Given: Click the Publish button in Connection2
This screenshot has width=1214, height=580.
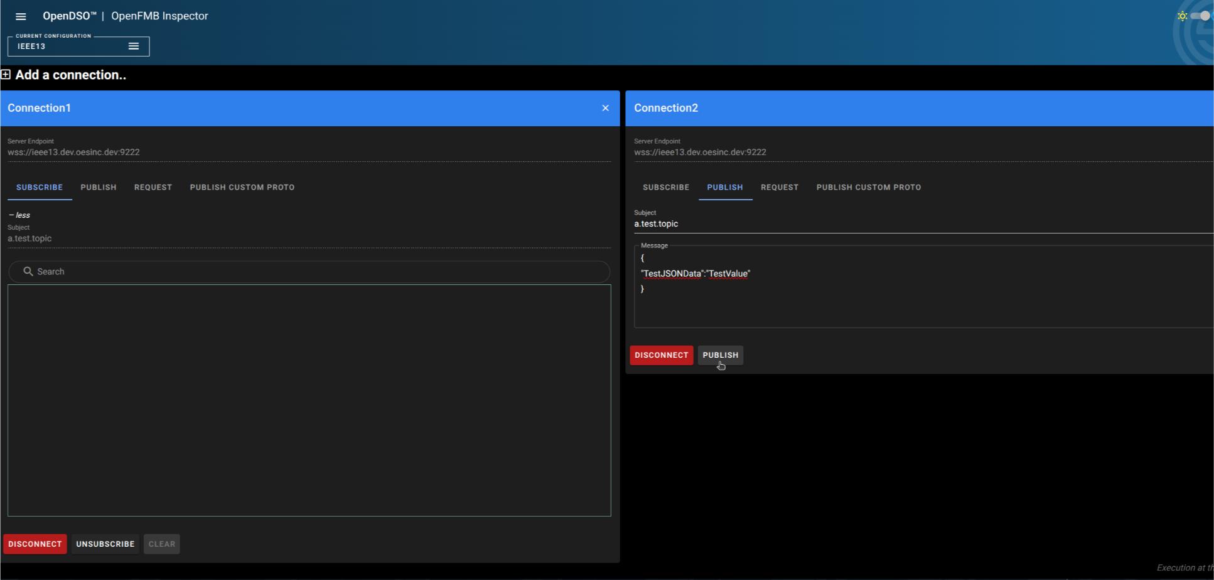Looking at the screenshot, I should point(721,355).
